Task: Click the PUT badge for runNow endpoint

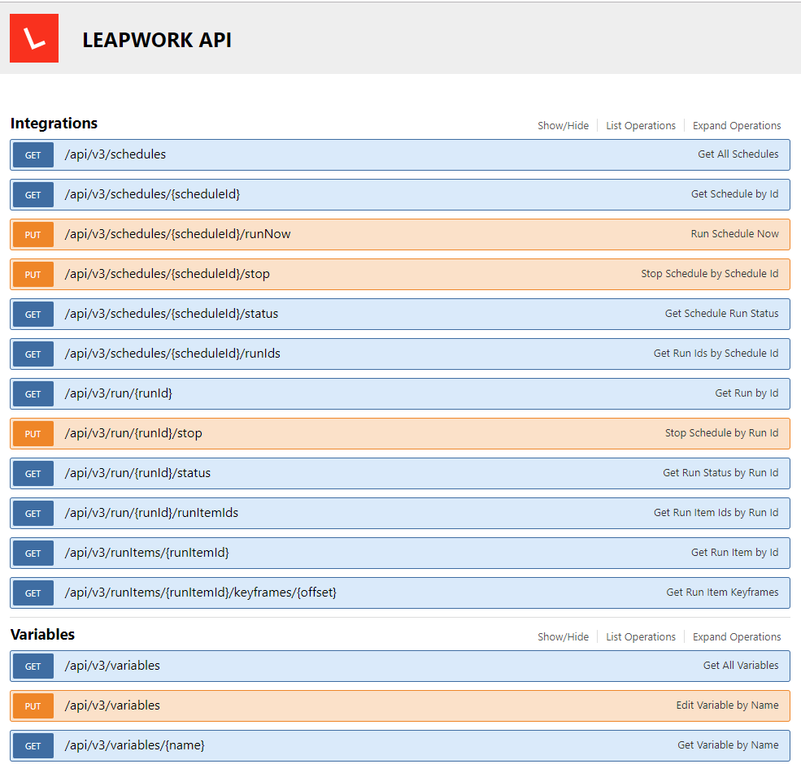Action: click(x=32, y=234)
